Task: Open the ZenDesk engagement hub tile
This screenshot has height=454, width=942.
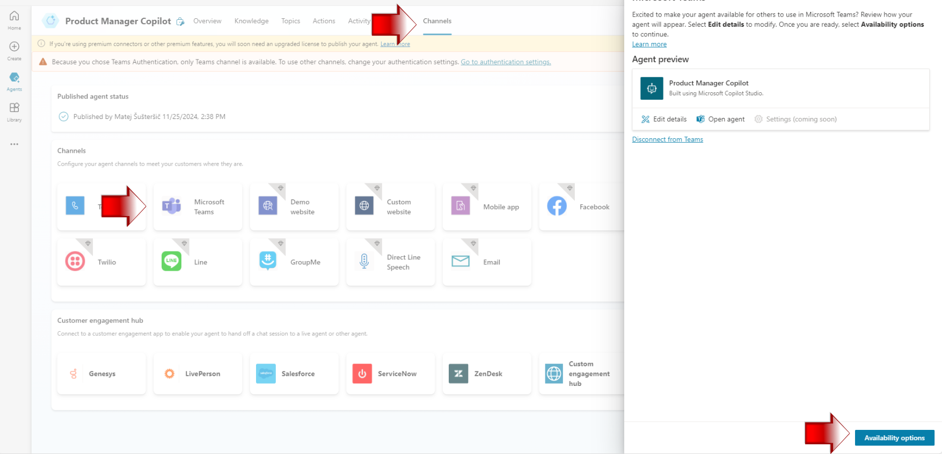Action: click(487, 374)
